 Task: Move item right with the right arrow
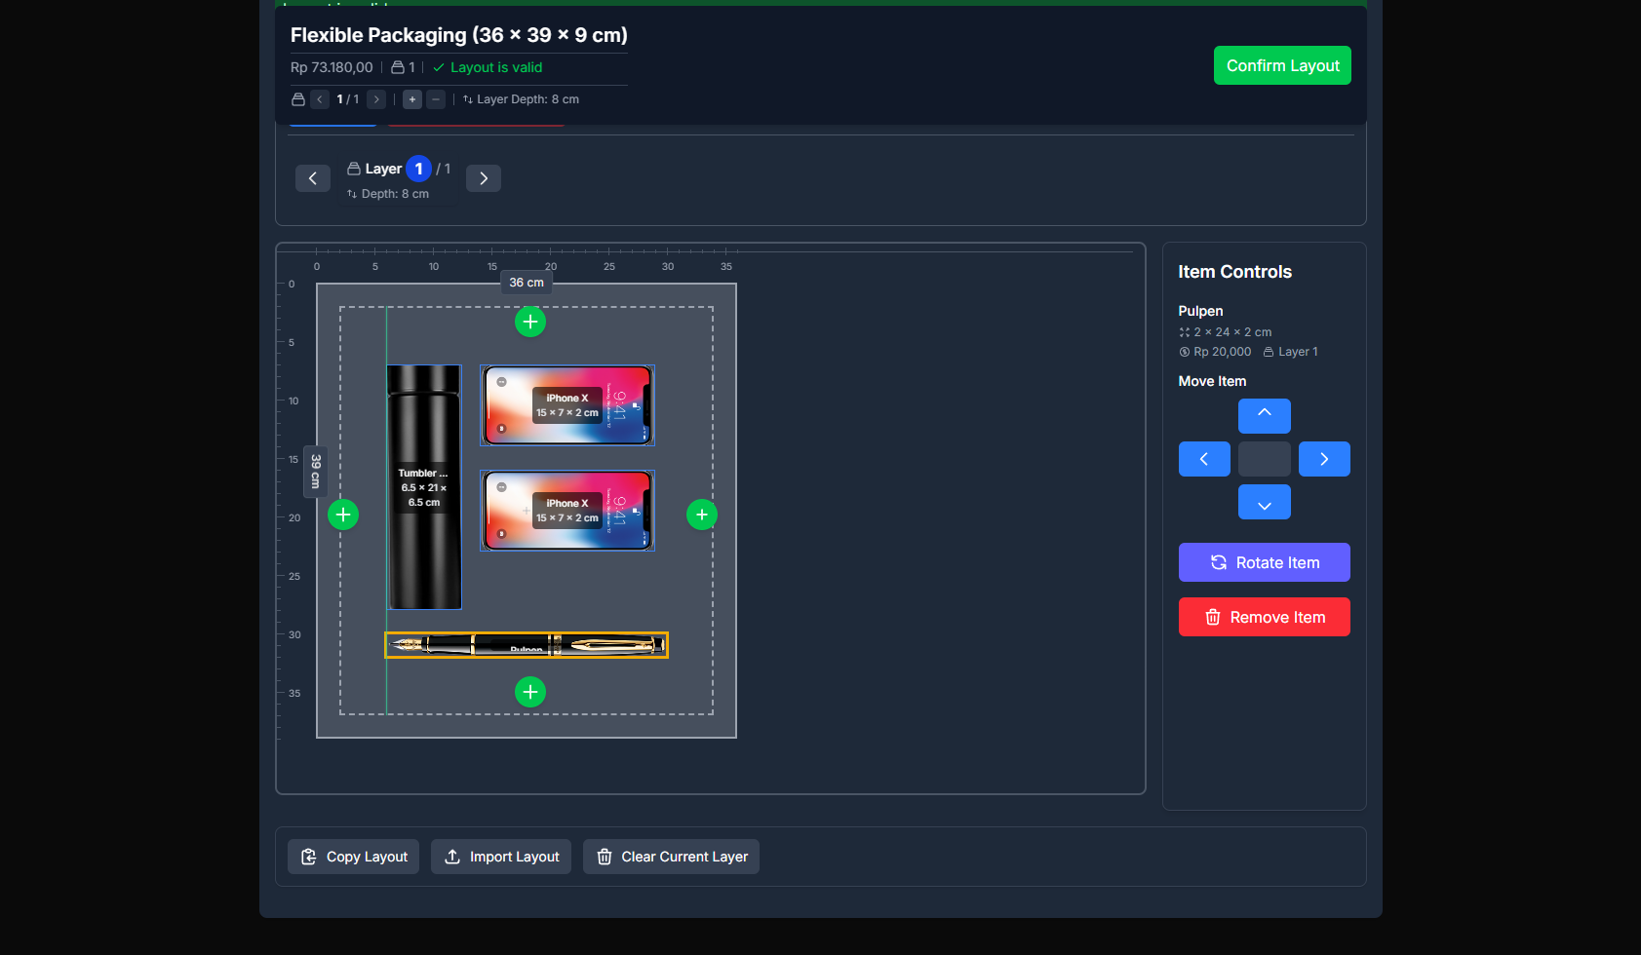pos(1324,459)
